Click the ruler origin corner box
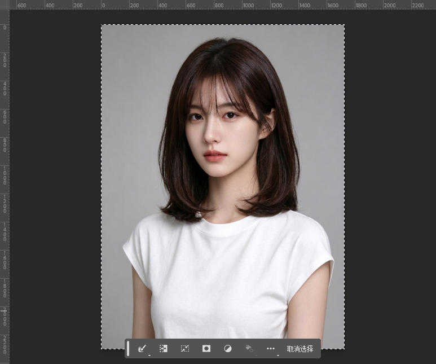The height and width of the screenshot is (364, 436). [5, 5]
